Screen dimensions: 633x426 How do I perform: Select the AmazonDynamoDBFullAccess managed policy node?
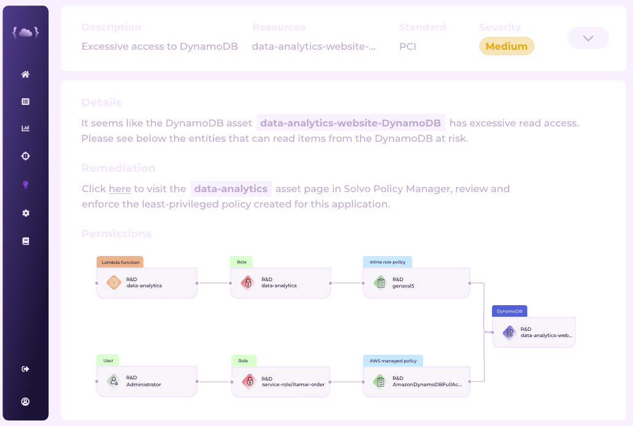pos(416,382)
